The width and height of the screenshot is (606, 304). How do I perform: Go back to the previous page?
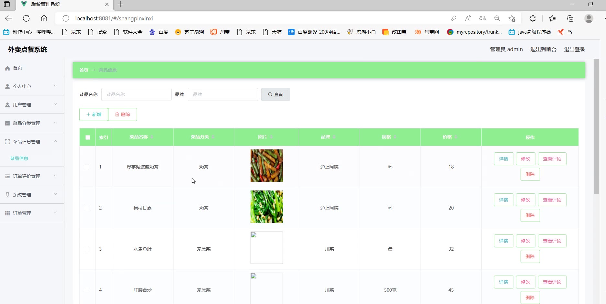(8, 18)
